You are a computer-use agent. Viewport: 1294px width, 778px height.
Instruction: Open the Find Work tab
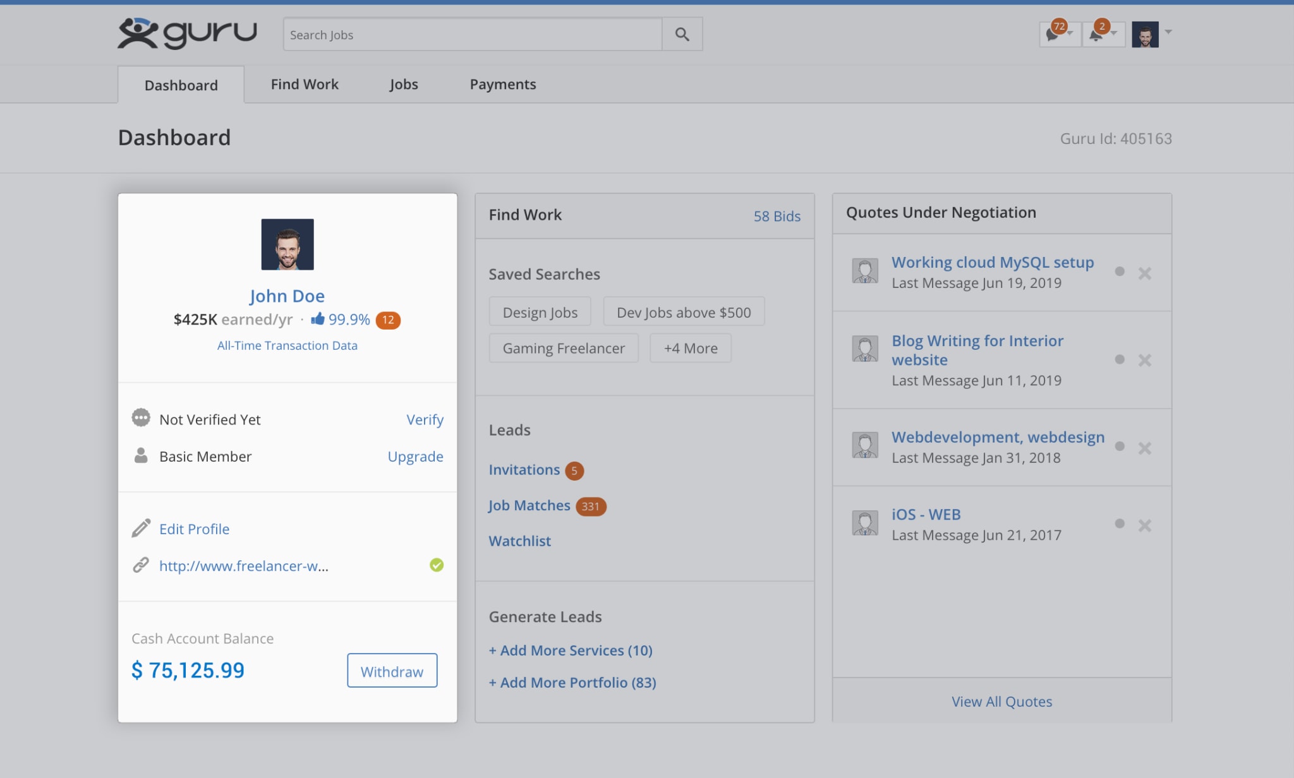(305, 84)
